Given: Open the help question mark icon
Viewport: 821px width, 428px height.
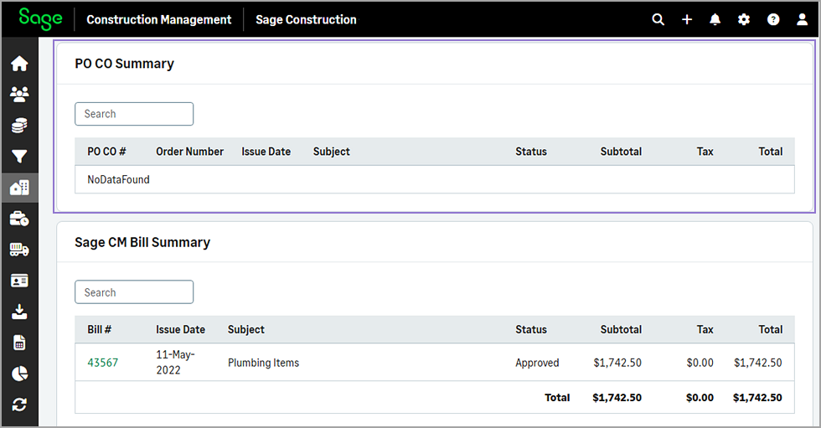Looking at the screenshot, I should pos(772,20).
